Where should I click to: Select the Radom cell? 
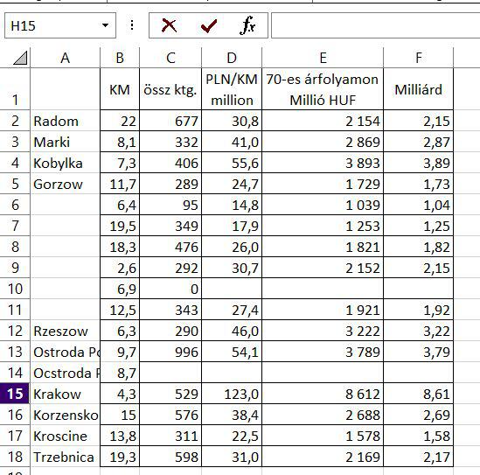tap(66, 121)
